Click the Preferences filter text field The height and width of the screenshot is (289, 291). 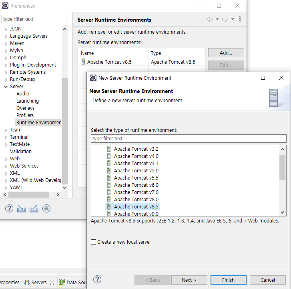point(35,19)
